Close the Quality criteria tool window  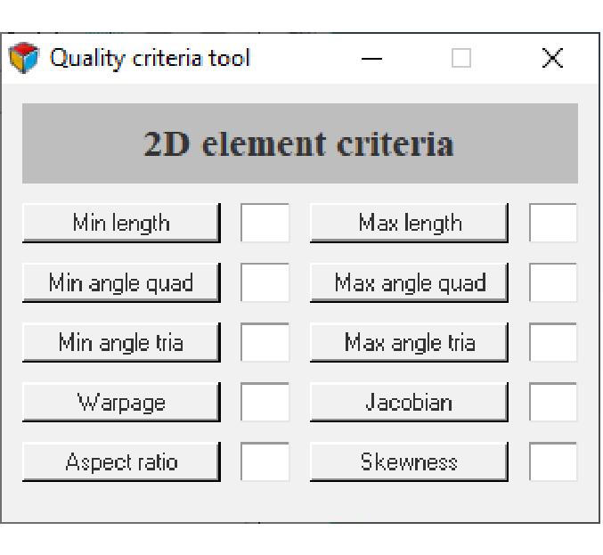pos(552,59)
